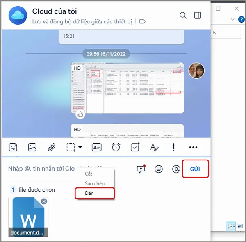This screenshot has width=246, height=242.
Task: Click the create to-do task icon
Action: pos(135,147)
